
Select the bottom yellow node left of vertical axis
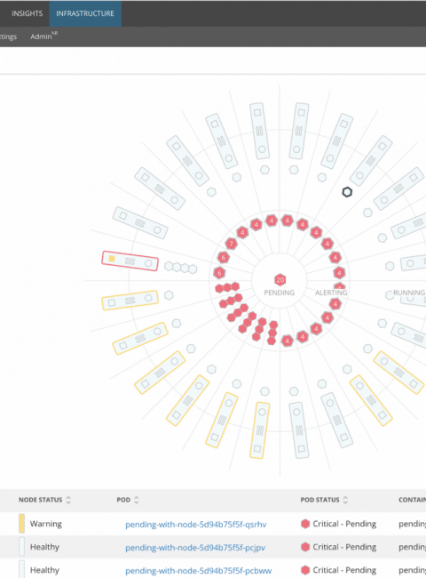click(260, 430)
